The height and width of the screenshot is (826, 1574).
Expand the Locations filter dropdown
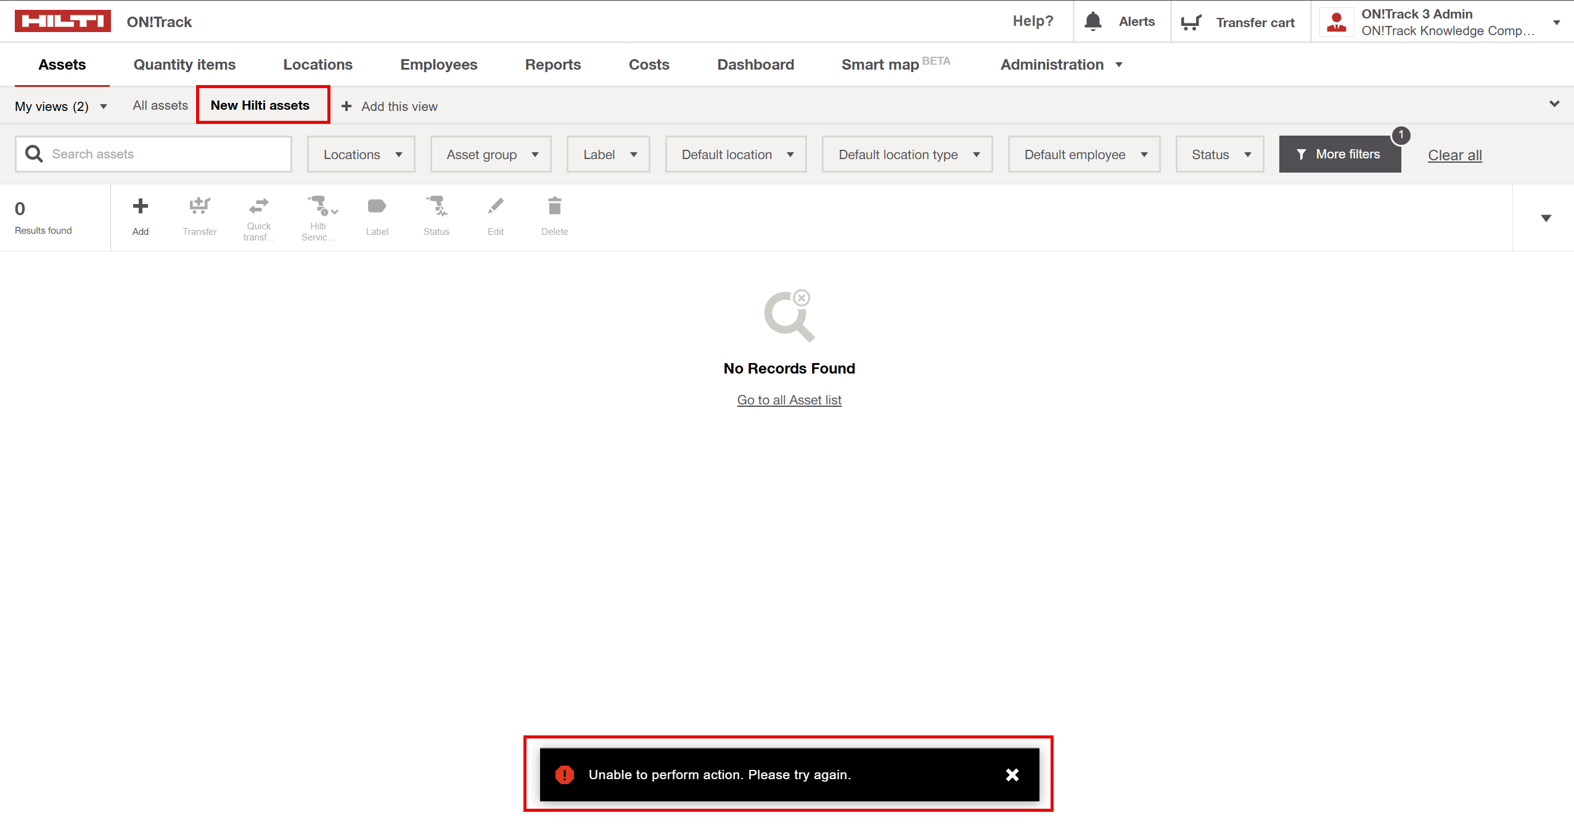pyautogui.click(x=361, y=155)
